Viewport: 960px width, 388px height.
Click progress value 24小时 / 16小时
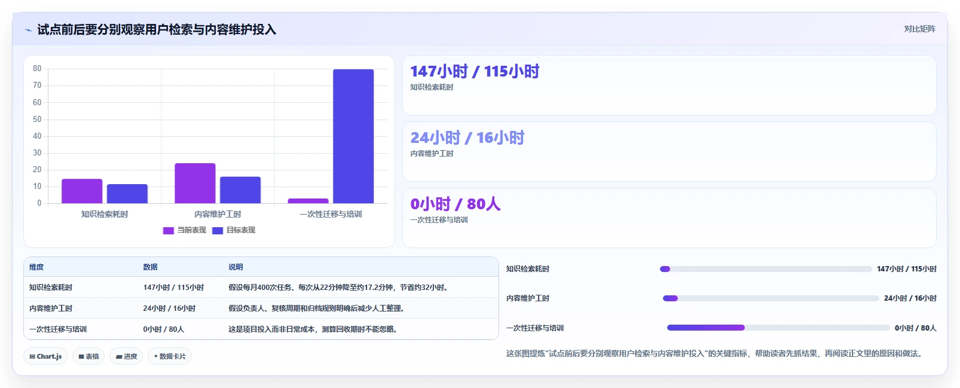click(910, 298)
